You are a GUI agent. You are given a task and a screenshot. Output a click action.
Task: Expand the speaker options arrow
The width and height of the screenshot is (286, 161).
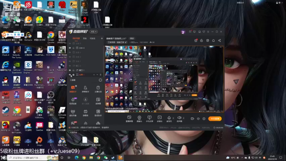pos(183,118)
